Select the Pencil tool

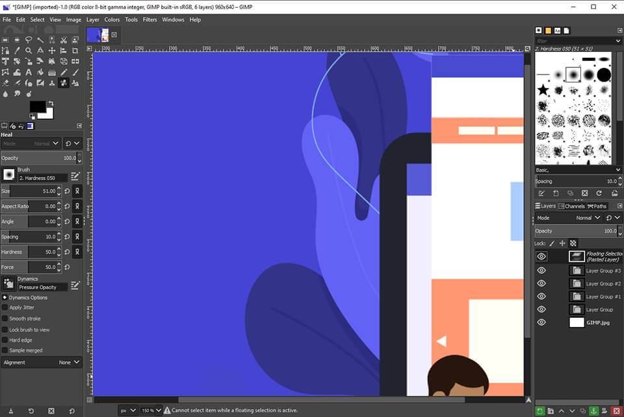click(64, 72)
